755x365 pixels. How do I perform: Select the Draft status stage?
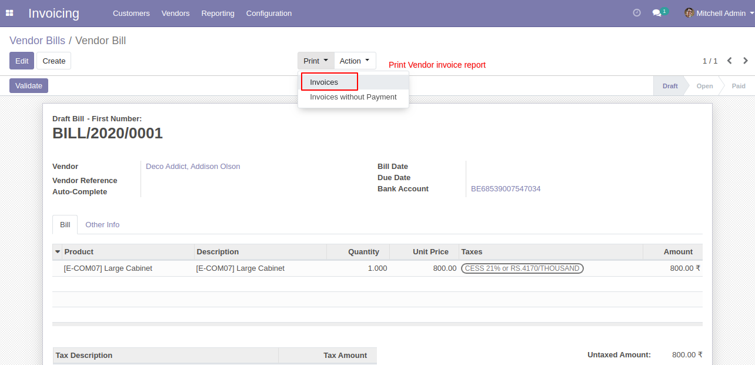coord(670,86)
